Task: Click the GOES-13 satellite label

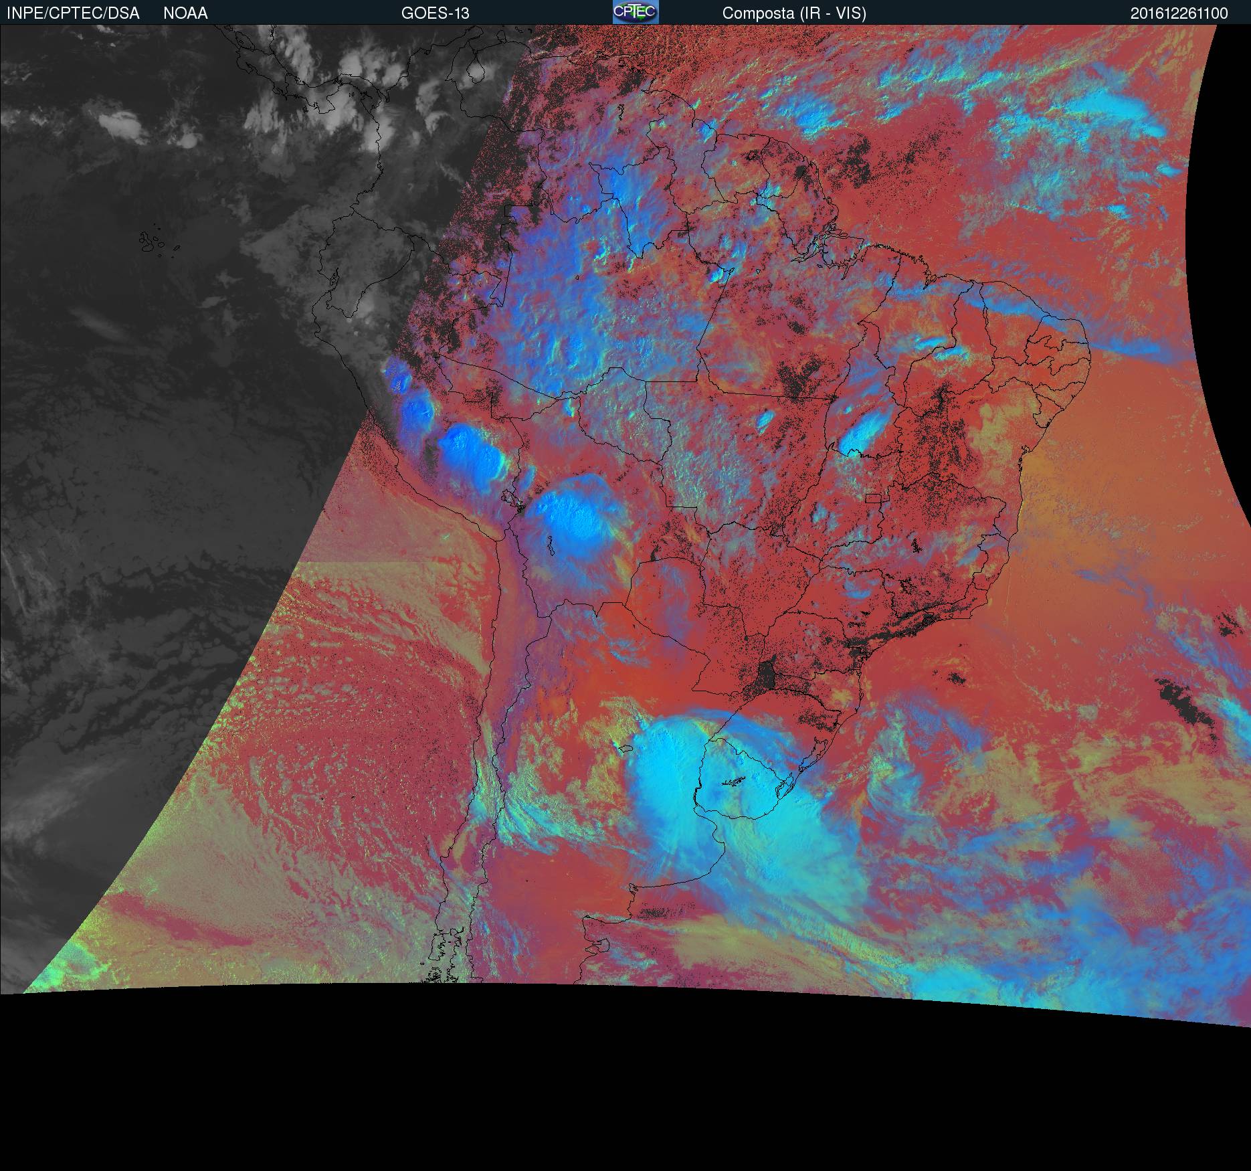Action: click(x=435, y=13)
